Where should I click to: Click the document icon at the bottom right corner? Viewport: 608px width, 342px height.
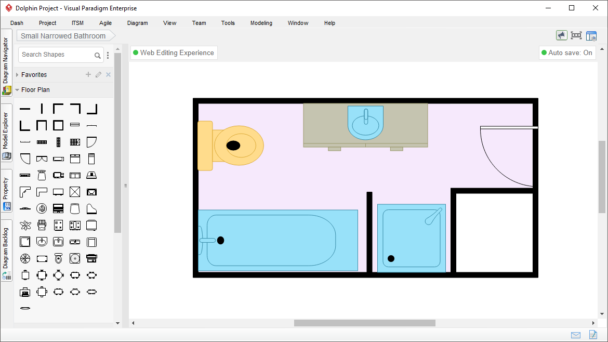pyautogui.click(x=593, y=335)
